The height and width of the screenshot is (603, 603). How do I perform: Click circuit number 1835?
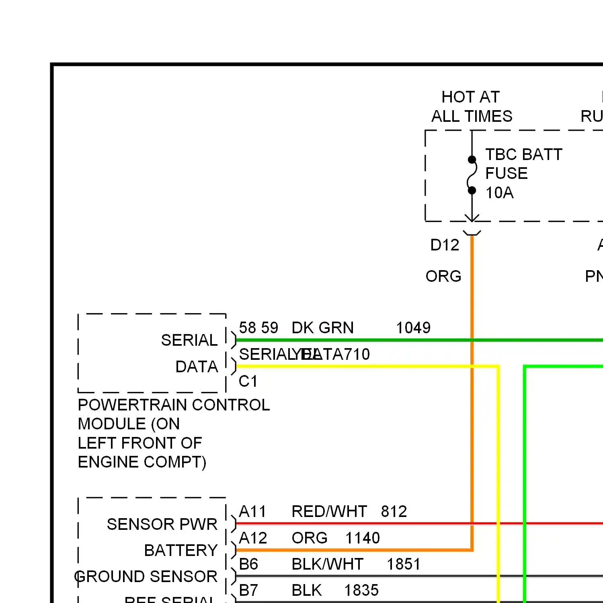pyautogui.click(x=361, y=590)
